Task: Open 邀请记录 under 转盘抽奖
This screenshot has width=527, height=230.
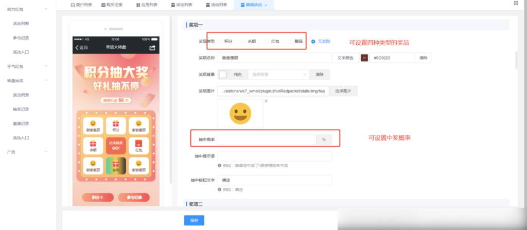Action: (x=21, y=123)
